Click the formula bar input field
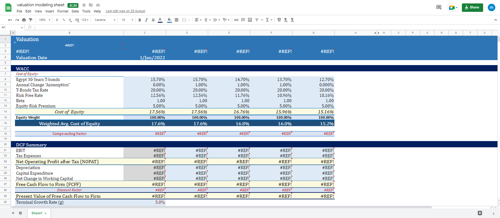The width and height of the screenshot is (500, 218). 187,27
